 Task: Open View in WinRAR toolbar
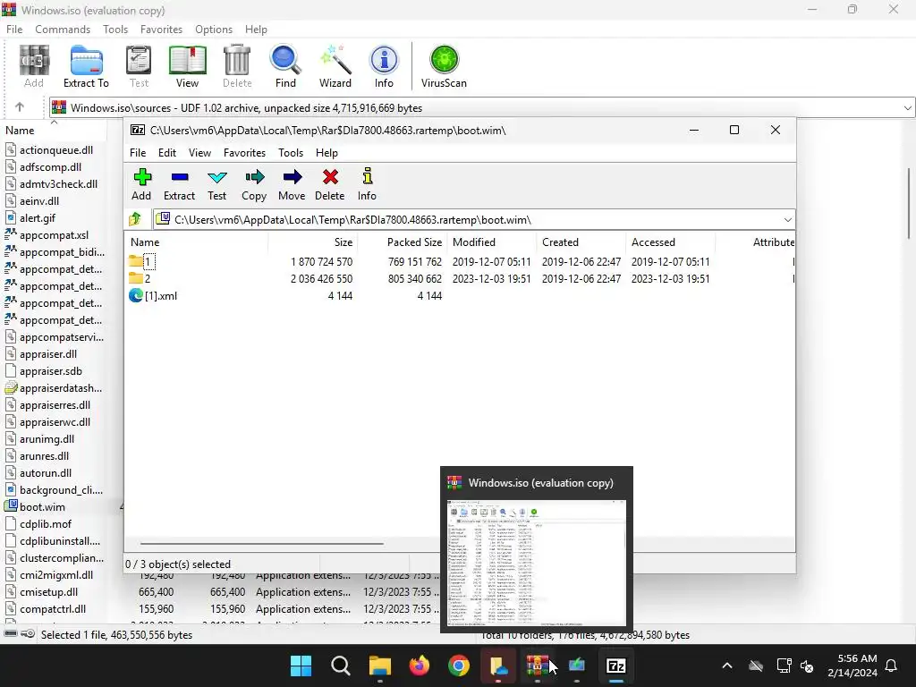pos(188,66)
